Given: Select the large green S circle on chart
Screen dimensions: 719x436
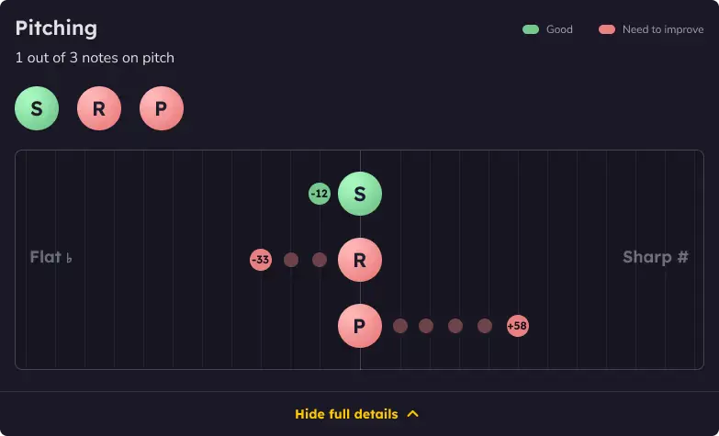Looking at the screenshot, I should 360,194.
